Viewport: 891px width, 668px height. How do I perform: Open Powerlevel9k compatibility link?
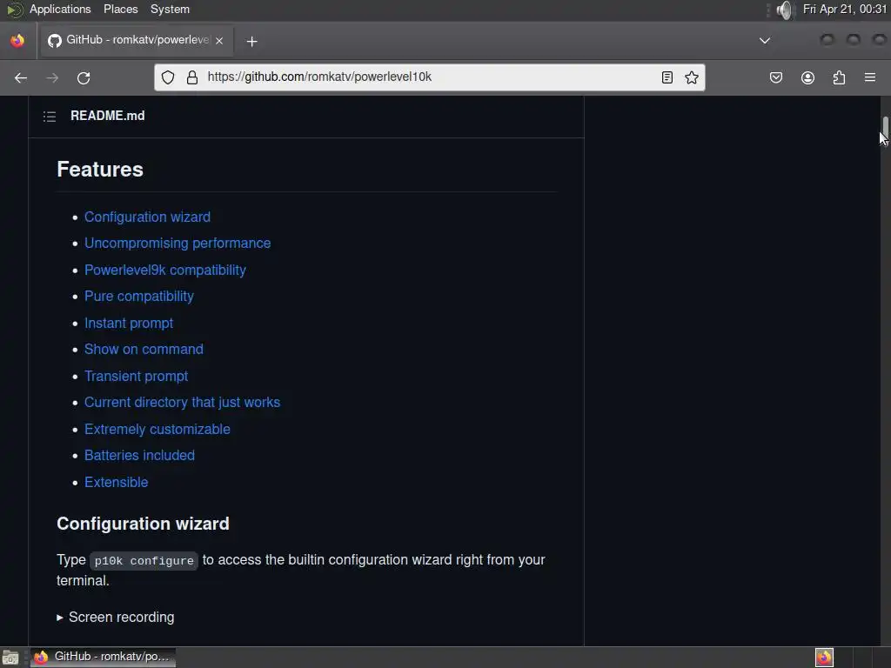[x=164, y=270]
